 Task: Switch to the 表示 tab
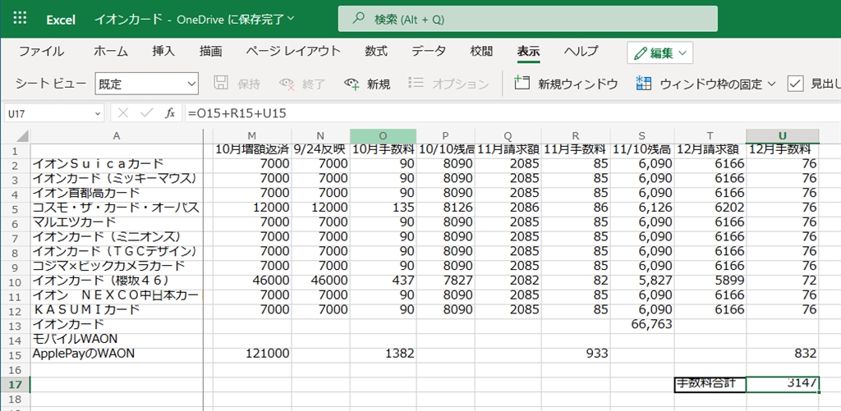[x=528, y=52]
